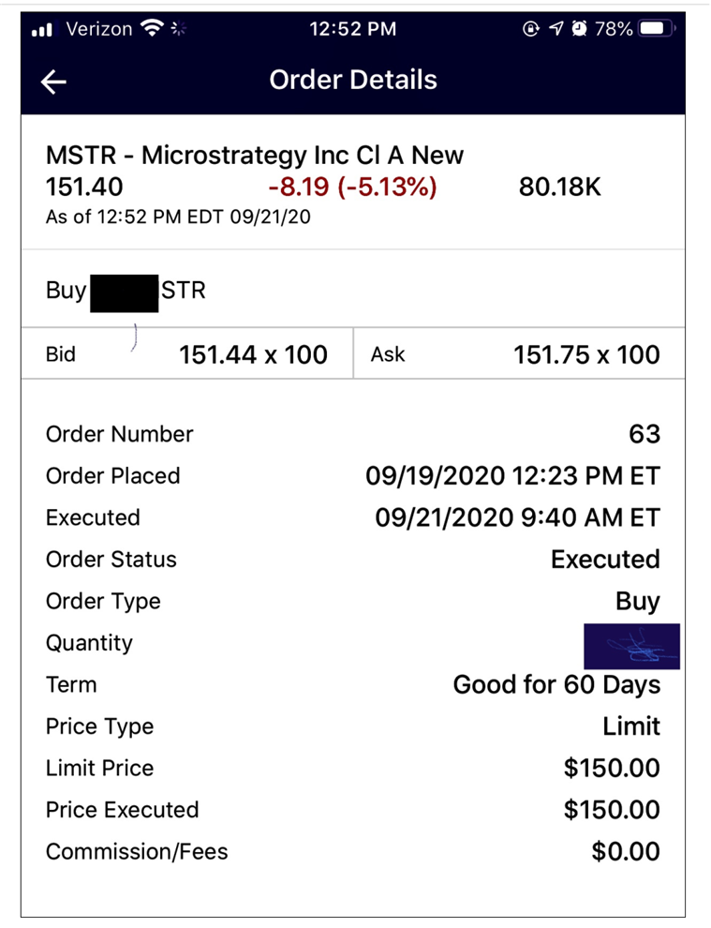Tap the Commission/Fees $0.00 value
711x928 pixels.
tap(626, 852)
